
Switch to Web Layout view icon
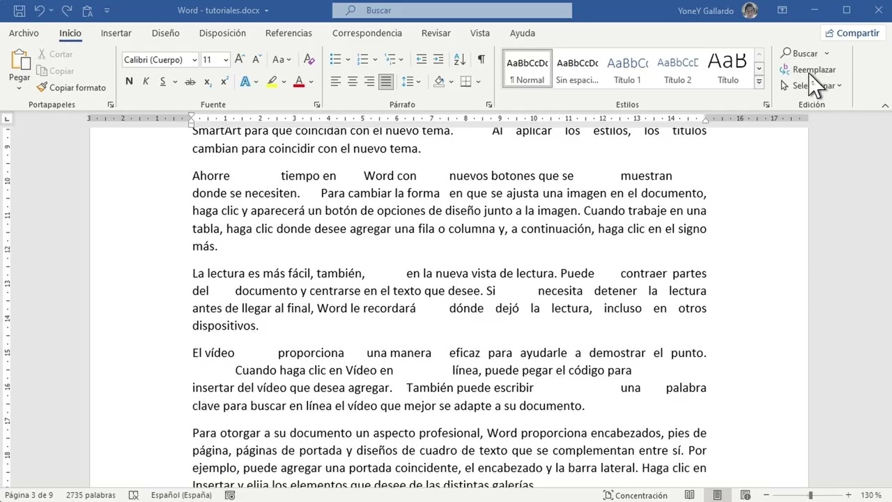[x=745, y=495]
